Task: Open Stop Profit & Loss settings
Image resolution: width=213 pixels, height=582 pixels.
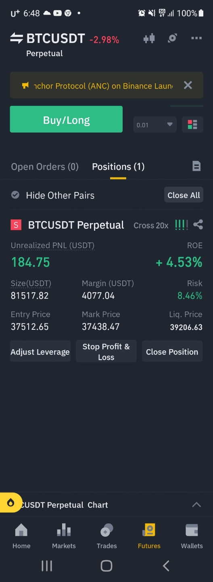Action: click(x=106, y=352)
